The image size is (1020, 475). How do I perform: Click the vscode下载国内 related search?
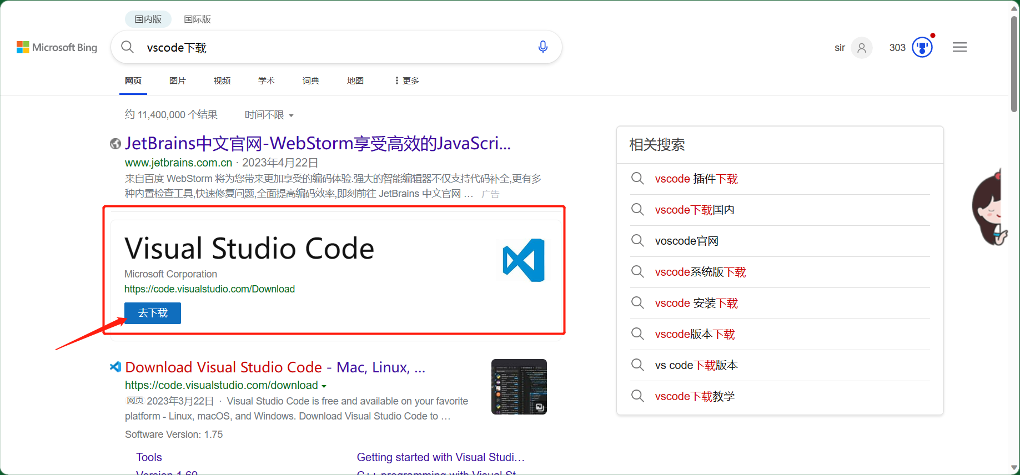pos(695,210)
